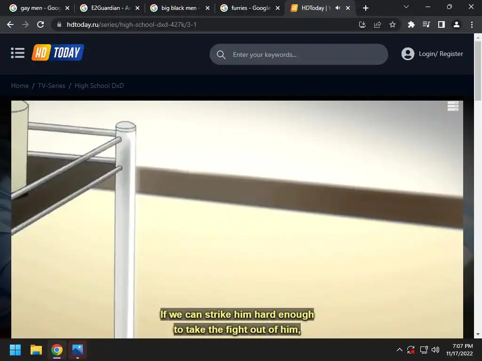Close the 'furries - Google' tab
The height and width of the screenshot is (361, 482).
pos(278,8)
